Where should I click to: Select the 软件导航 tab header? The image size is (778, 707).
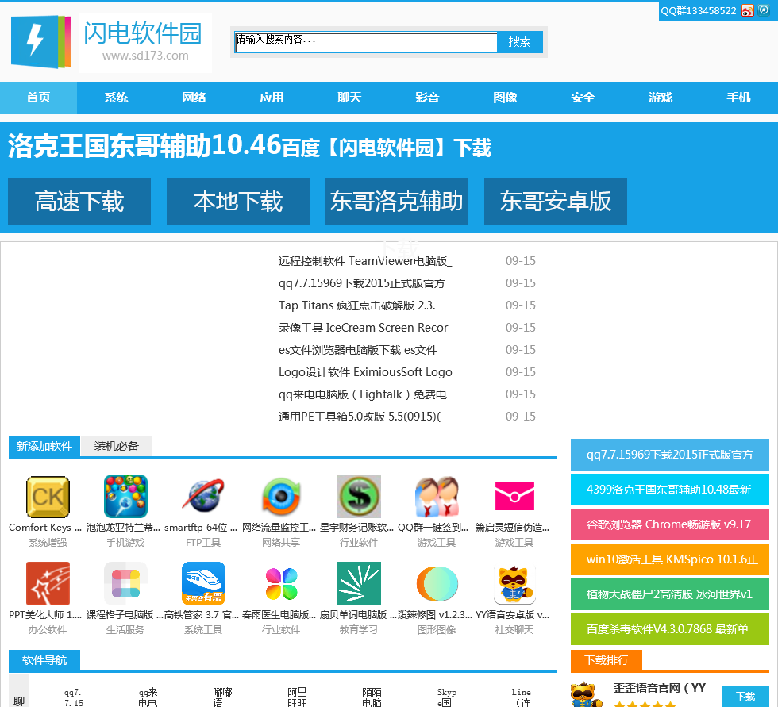coord(44,660)
